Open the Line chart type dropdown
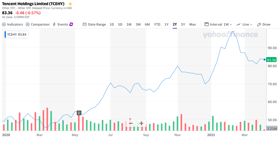280x141 pixels. (244, 25)
